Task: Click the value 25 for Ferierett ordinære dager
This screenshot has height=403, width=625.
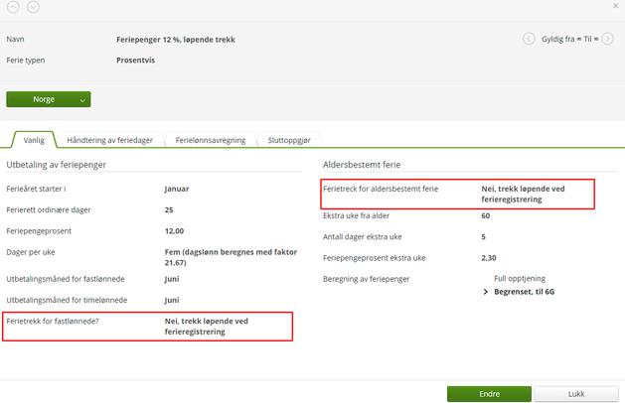Action: (169, 209)
